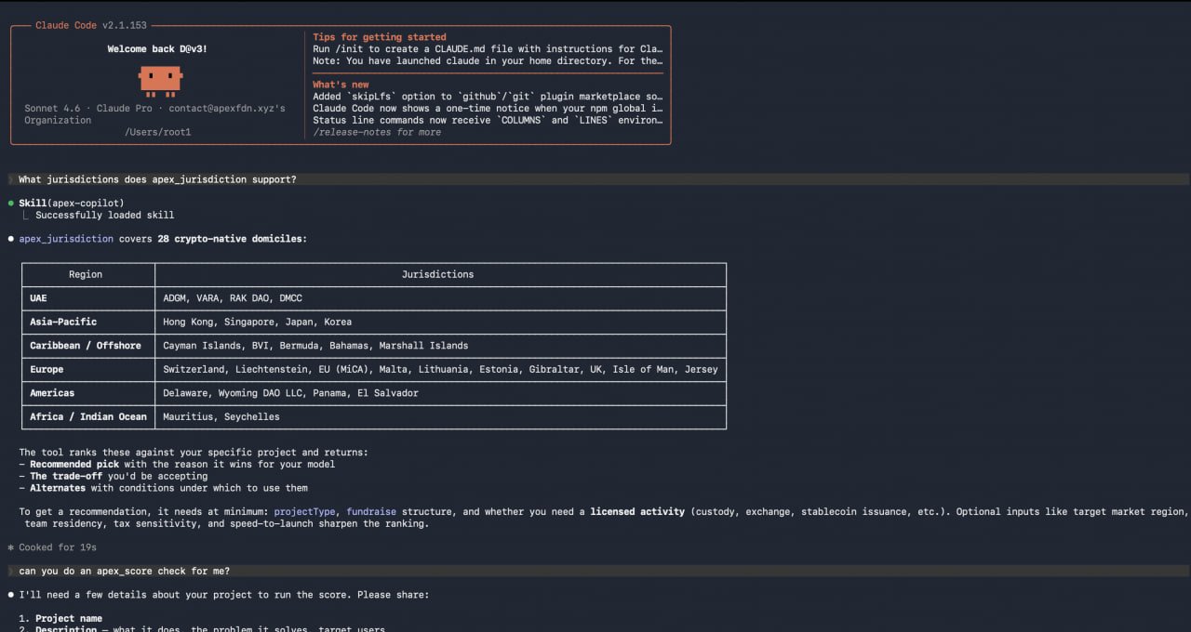
Task: Click the 'Jurisdictions' table header
Action: pos(437,274)
